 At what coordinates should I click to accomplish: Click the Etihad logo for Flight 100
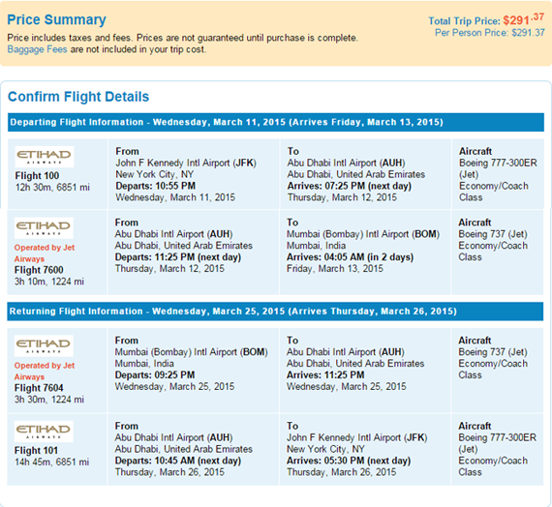coord(45,157)
